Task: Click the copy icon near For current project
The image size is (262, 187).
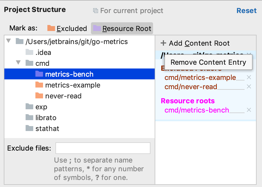Action: click(95, 10)
